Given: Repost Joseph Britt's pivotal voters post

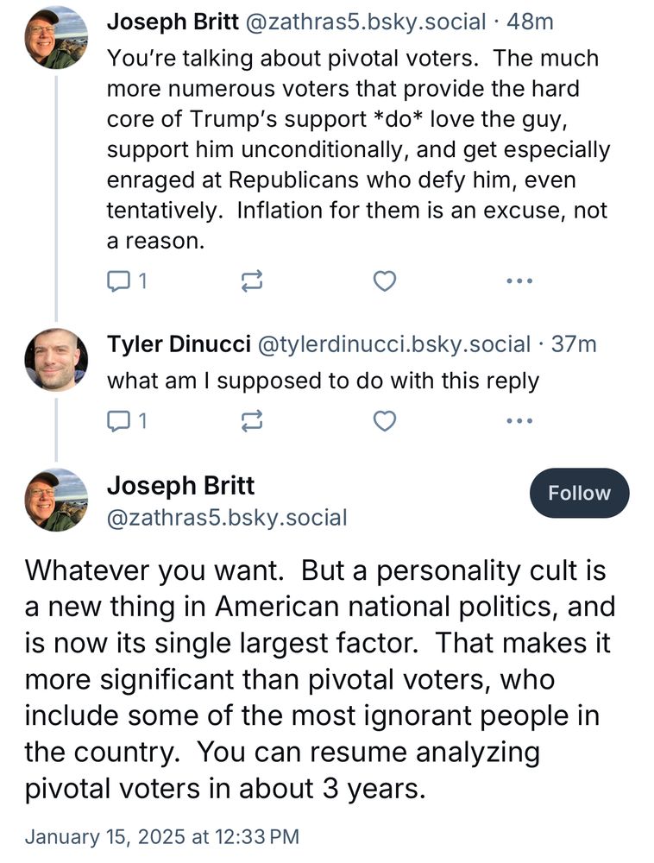Looking at the screenshot, I should (253, 281).
